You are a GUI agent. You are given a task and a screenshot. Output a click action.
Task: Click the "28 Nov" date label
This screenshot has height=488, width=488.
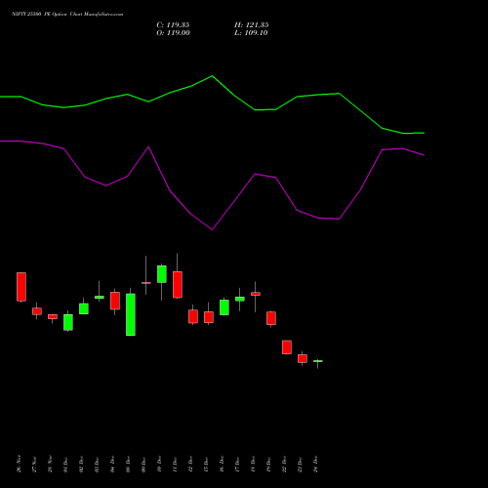50,464
